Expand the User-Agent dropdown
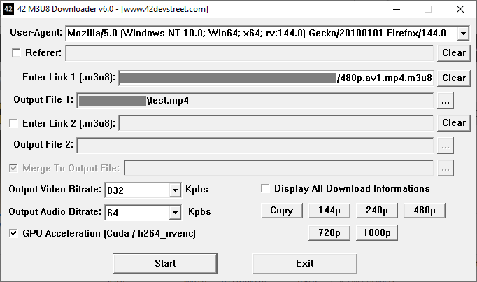Viewport: 477px width, 282px height. (x=463, y=34)
